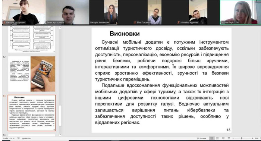Click zoom out minus icon
This screenshot has height=141, width=261.
pos(233,138)
